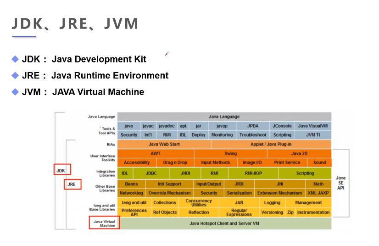The height and width of the screenshot is (246, 379).
Task: Click the "Java Web Start" block
Action: pos(164,144)
